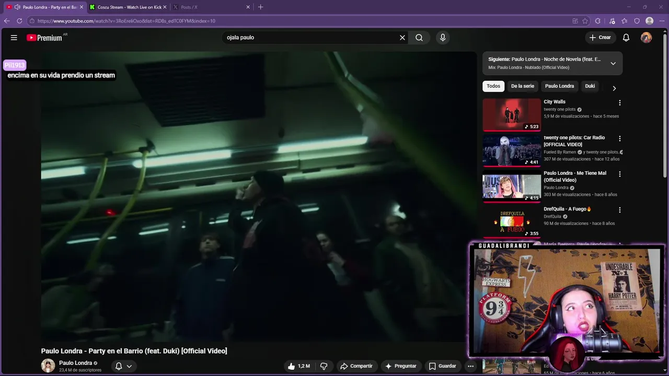Open City Walls video thumbnail
The height and width of the screenshot is (376, 669).
pos(512,115)
